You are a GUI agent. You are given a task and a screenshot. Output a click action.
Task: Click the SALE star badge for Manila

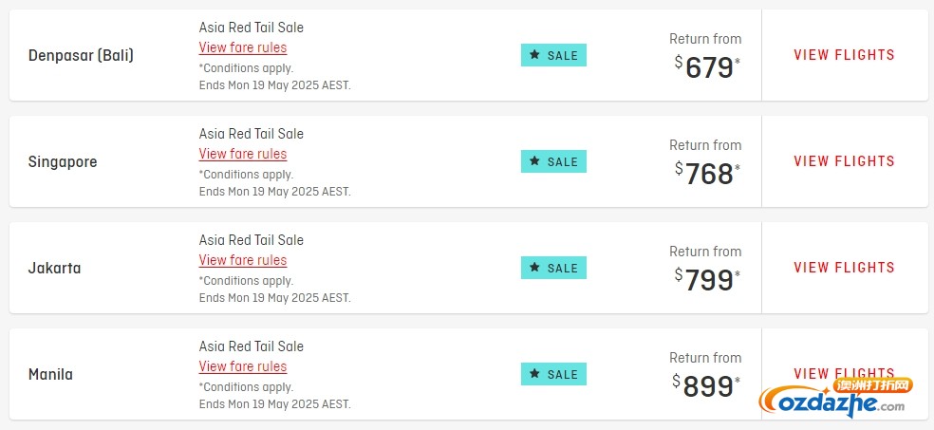point(553,374)
